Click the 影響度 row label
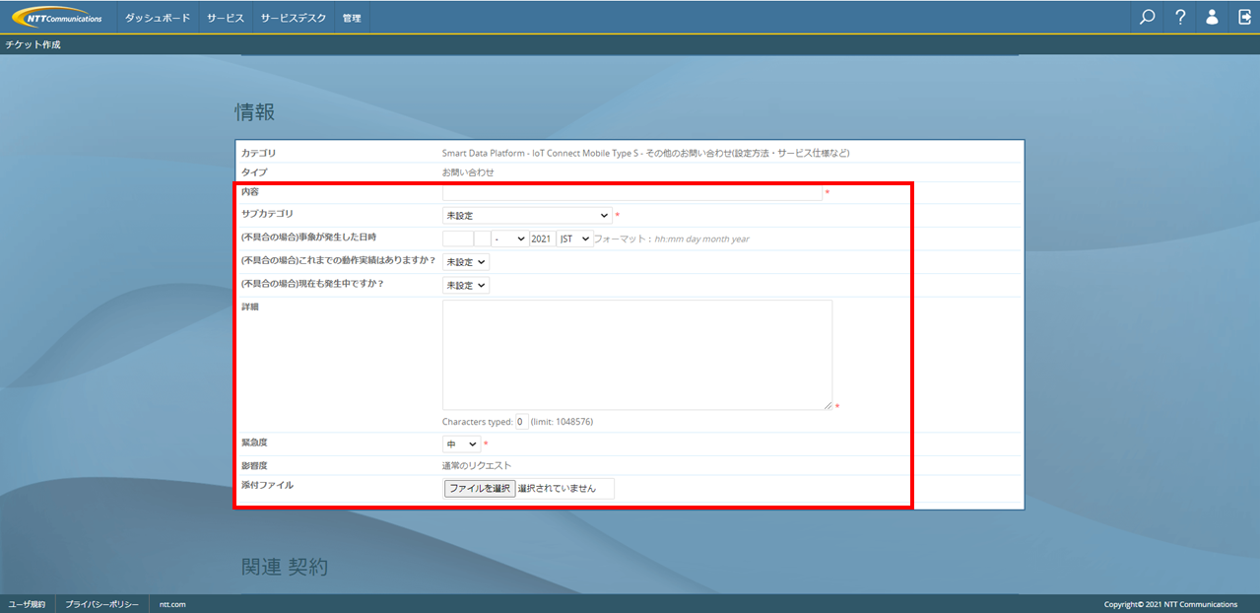This screenshot has height=613, width=1260. (254, 464)
